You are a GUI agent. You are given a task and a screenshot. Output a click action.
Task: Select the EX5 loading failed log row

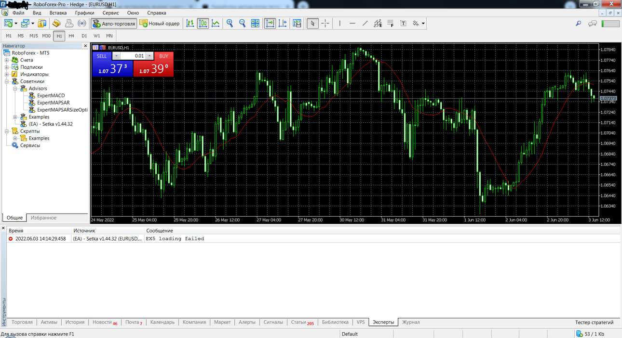313,238
